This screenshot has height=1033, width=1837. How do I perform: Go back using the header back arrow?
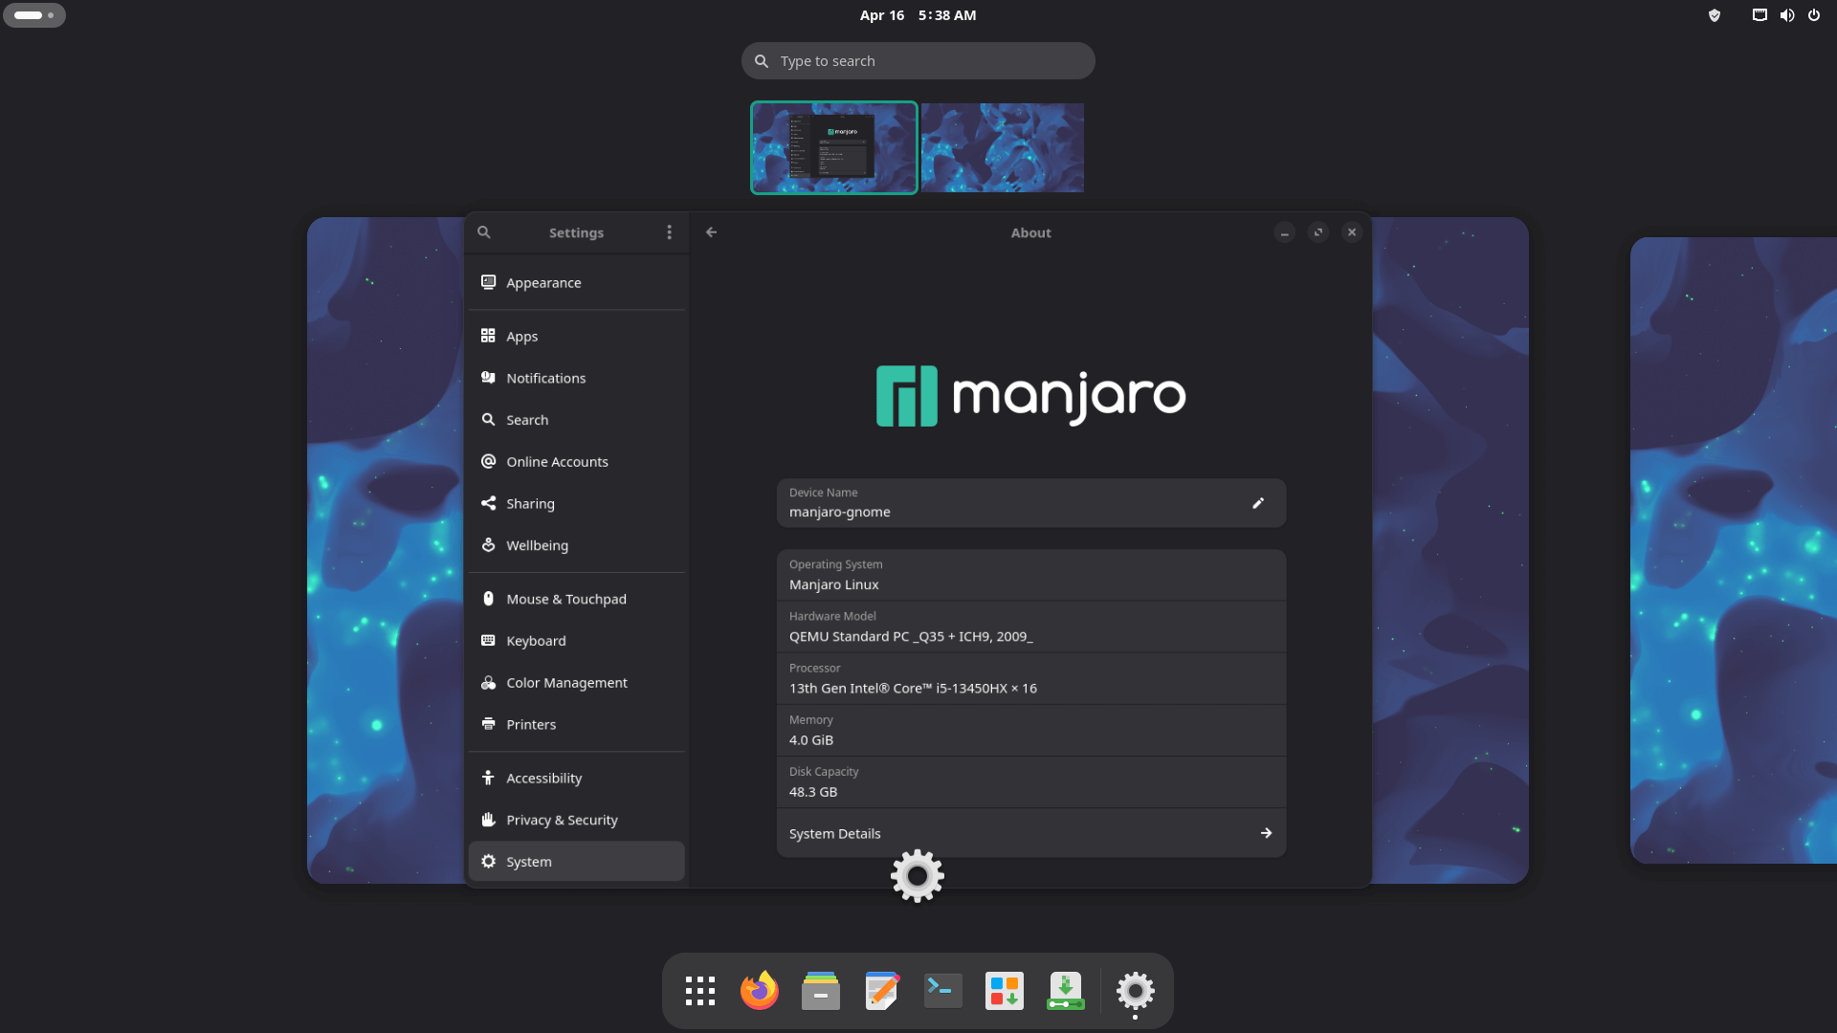[x=711, y=232]
